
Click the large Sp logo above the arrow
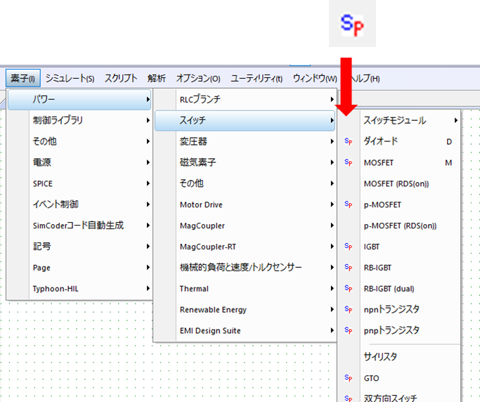352,24
